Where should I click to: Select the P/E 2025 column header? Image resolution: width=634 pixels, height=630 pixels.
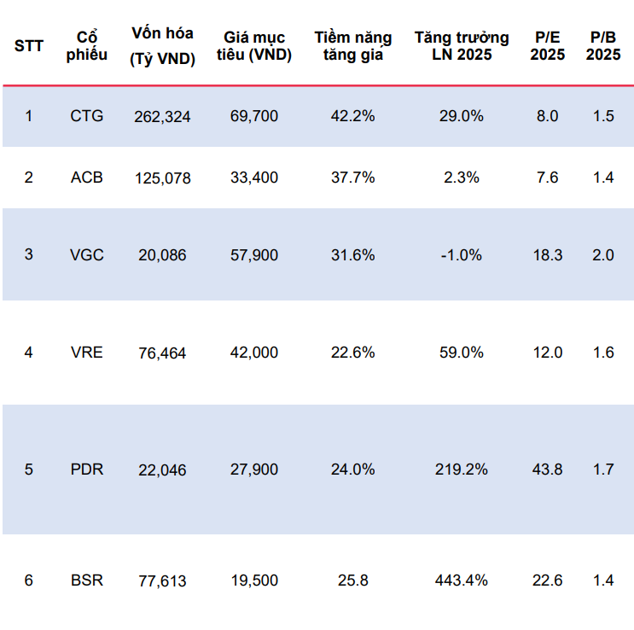pyautogui.click(x=548, y=46)
